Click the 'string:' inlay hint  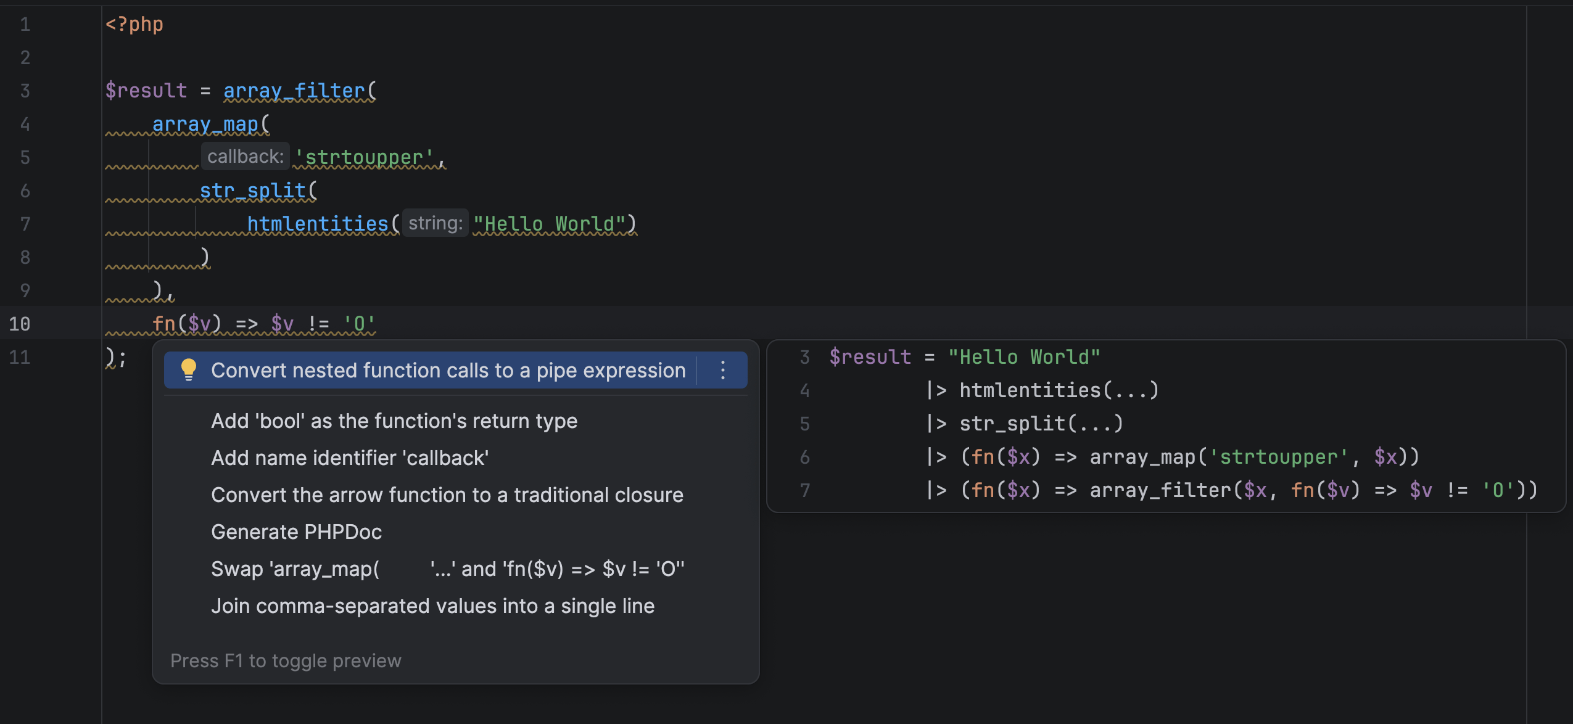[x=436, y=222]
